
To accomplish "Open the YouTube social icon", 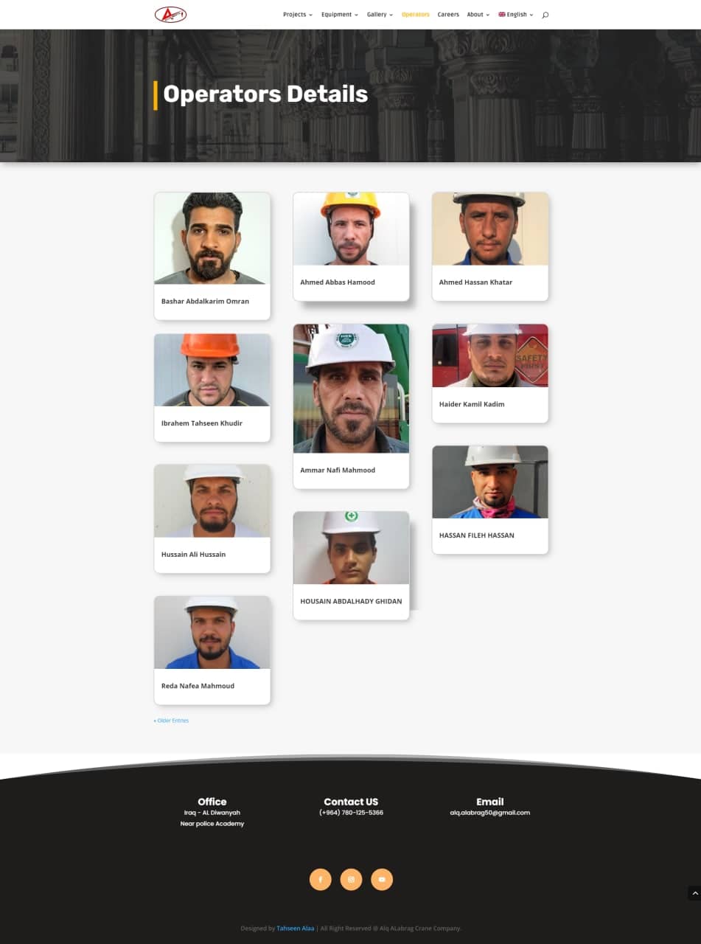I will 382,879.
